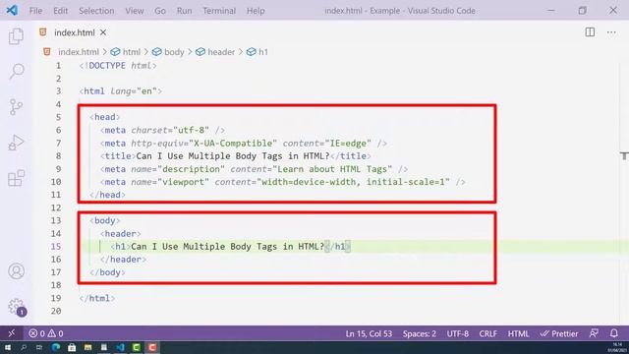The width and height of the screenshot is (629, 354).
Task: Launch Microsoft Edge from the taskbar
Action: (56, 347)
